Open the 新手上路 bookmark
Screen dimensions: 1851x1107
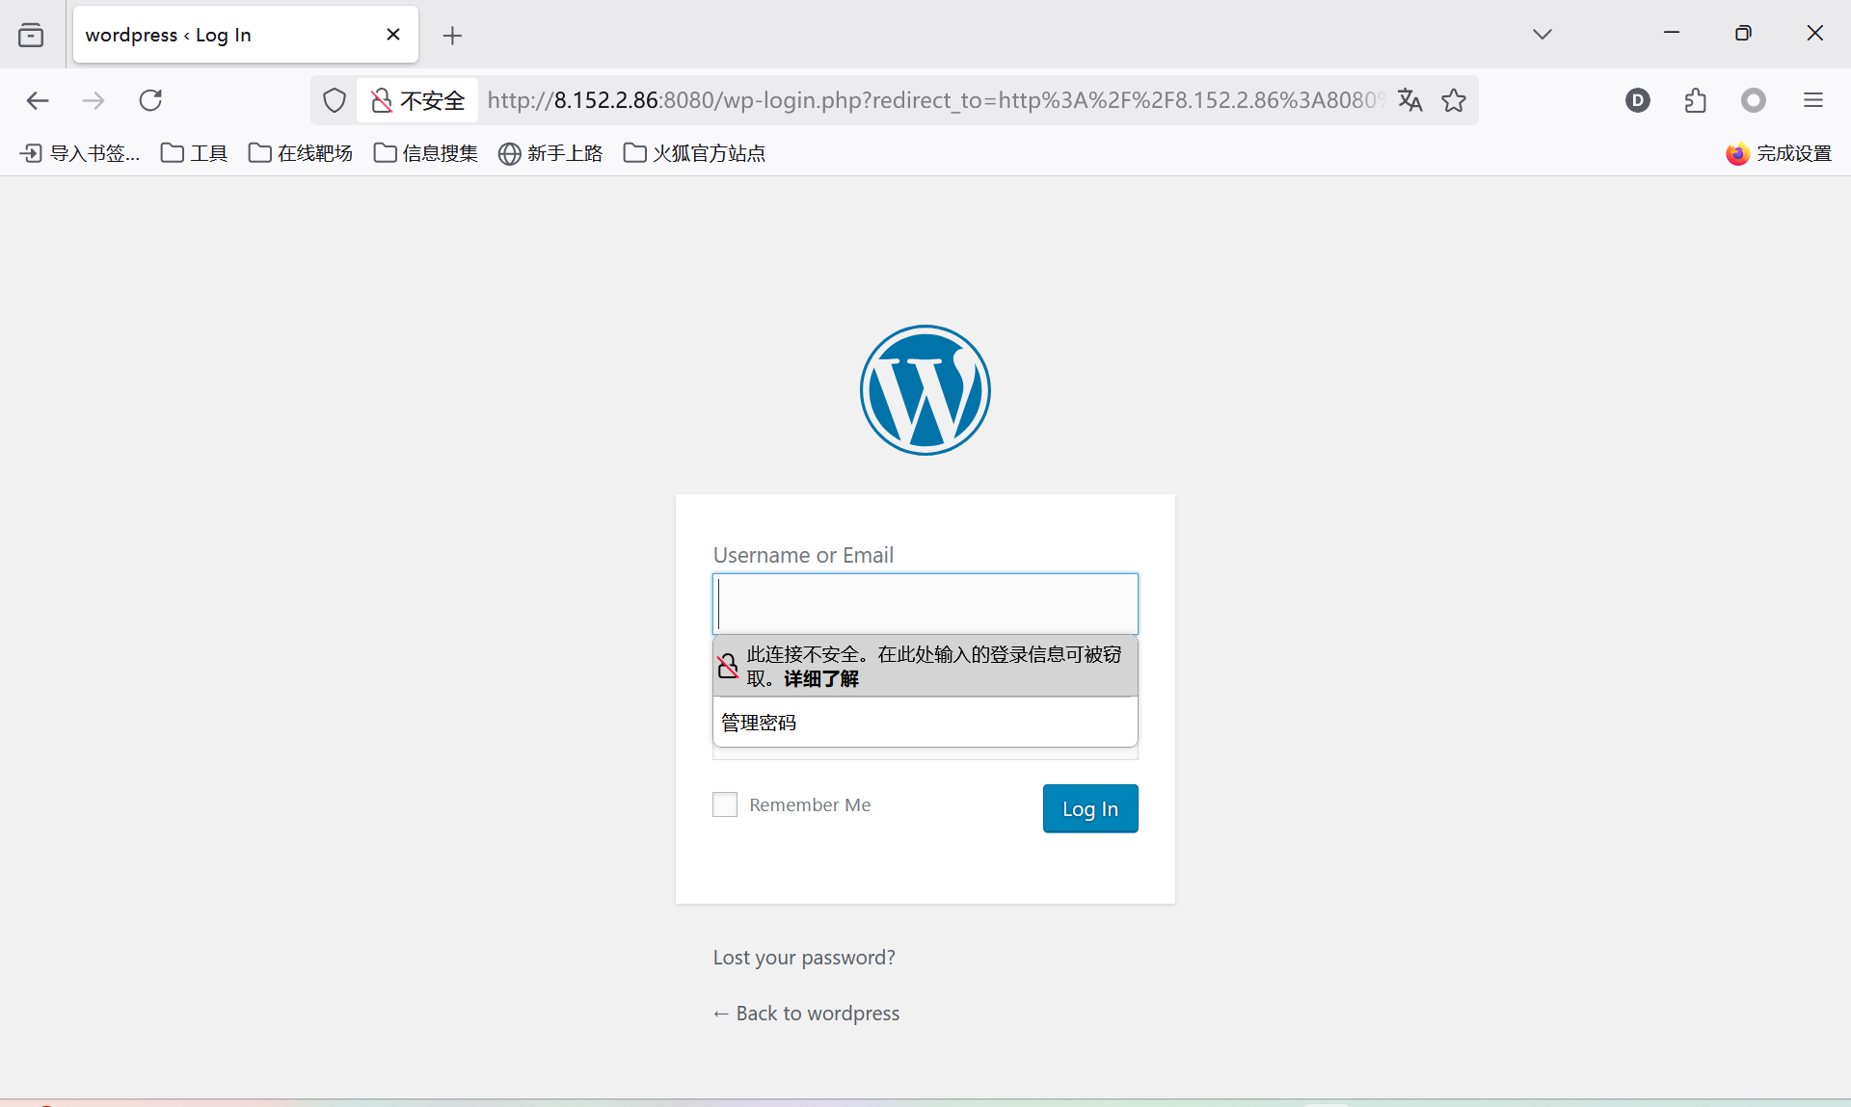coord(550,153)
